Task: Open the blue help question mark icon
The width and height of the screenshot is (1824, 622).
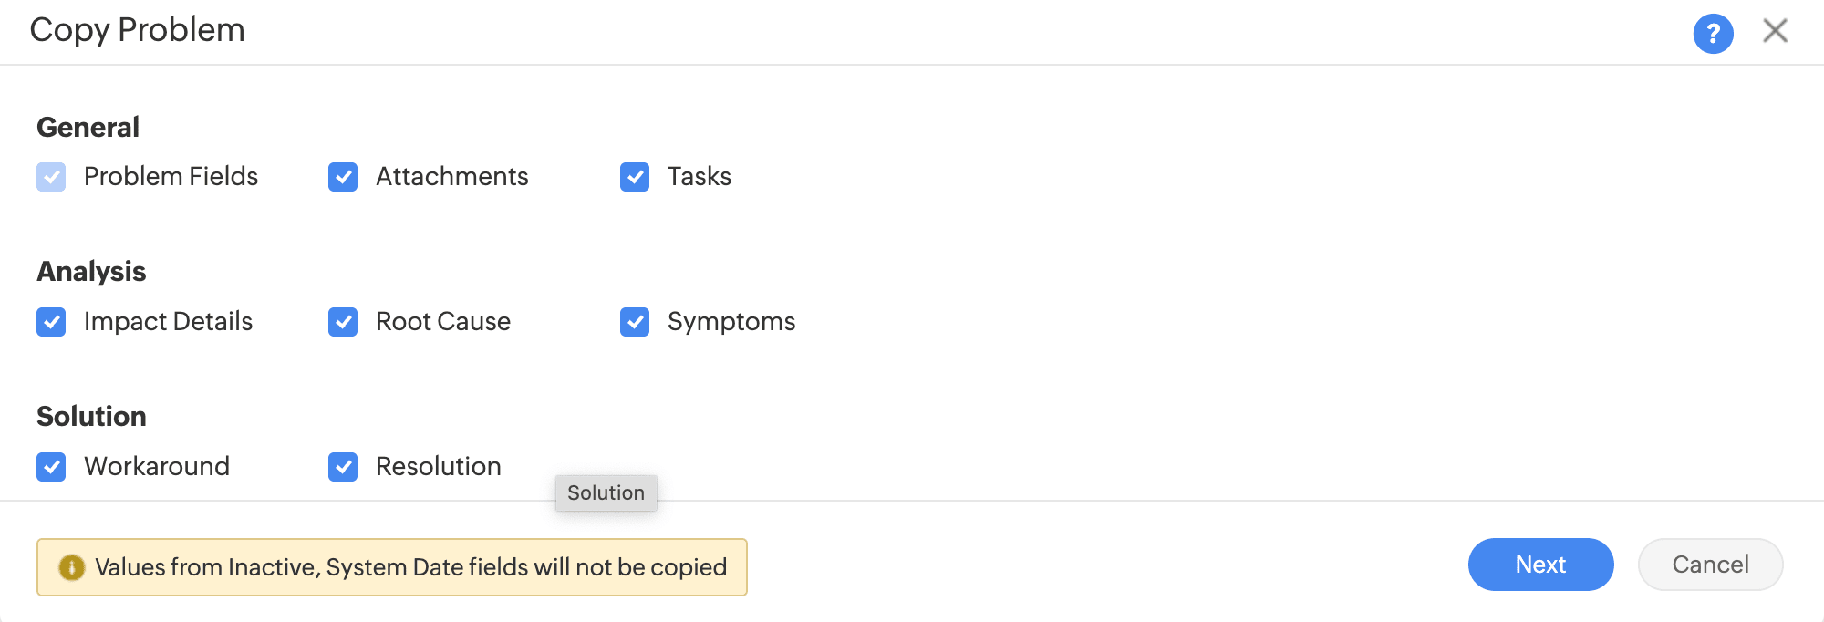Action: click(1713, 34)
